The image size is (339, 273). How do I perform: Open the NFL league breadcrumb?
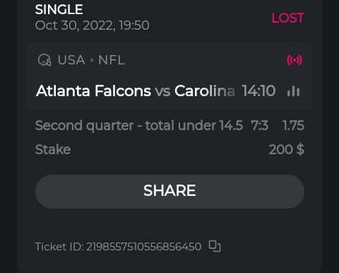112,60
